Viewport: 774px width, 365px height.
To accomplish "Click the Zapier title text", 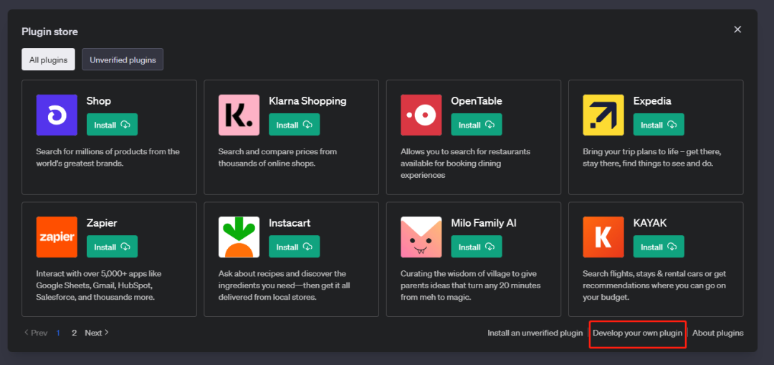I will point(102,223).
